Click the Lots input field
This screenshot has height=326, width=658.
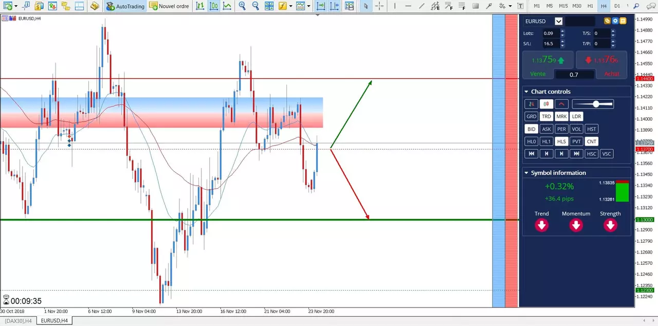[551, 33]
